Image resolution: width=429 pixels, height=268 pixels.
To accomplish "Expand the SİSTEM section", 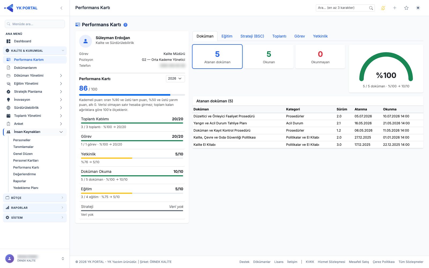I will [x=35, y=218].
